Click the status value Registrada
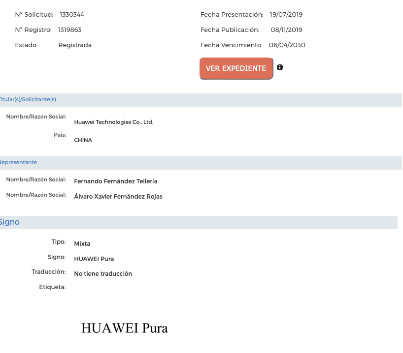 pyautogui.click(x=75, y=45)
